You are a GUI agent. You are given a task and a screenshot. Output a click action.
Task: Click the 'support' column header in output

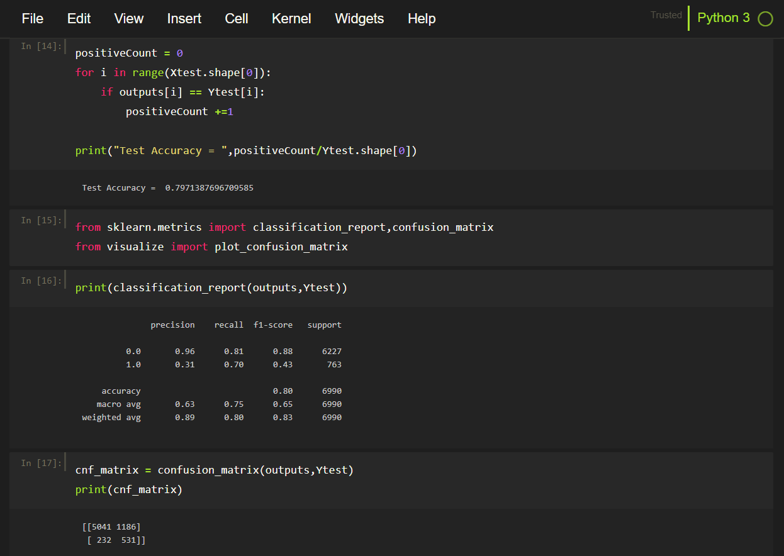(325, 325)
